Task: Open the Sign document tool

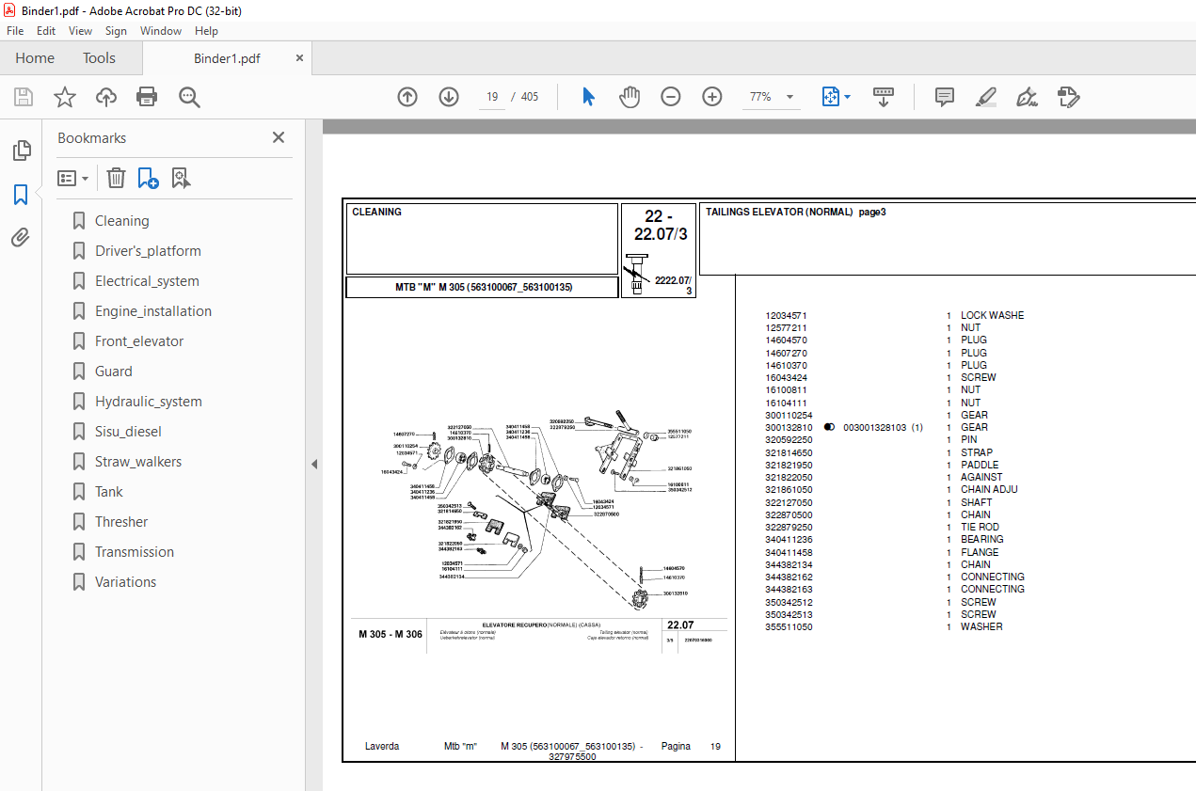Action: (x=1027, y=97)
